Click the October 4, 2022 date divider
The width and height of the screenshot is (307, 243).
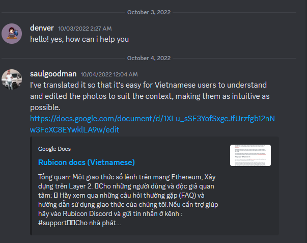click(x=149, y=58)
